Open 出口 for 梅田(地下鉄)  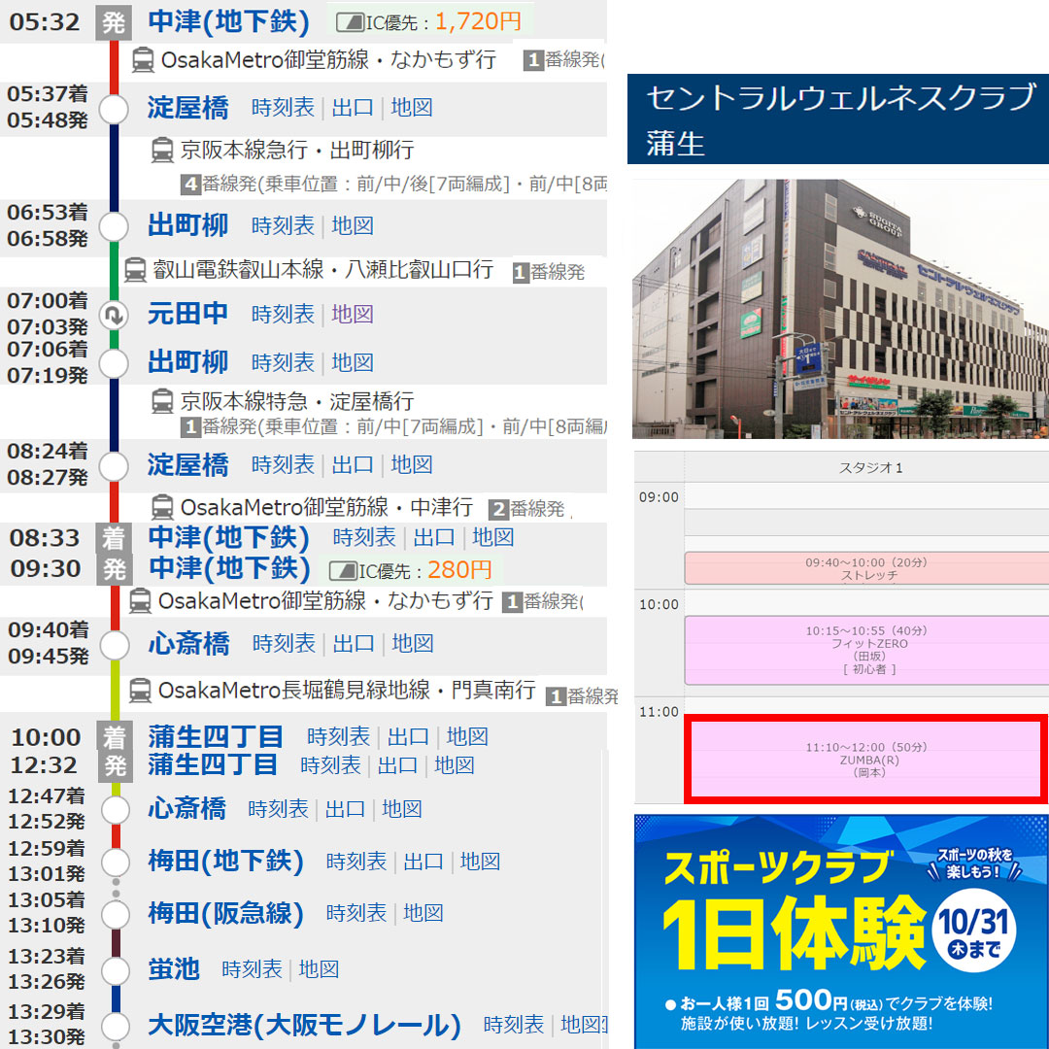pyautogui.click(x=423, y=862)
